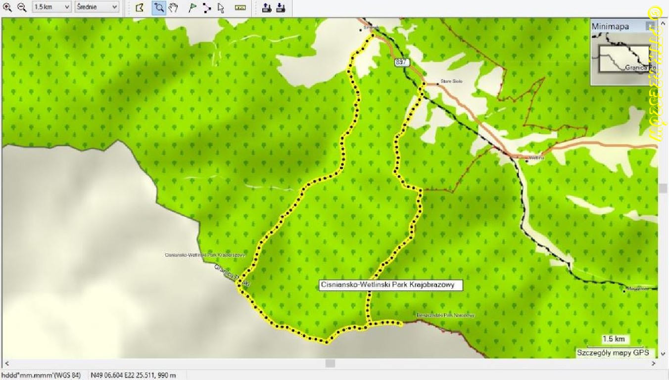Screen dimensions: 669x380
Task: Click the Szczegóły mapy GPS label
Action: pyautogui.click(x=613, y=353)
